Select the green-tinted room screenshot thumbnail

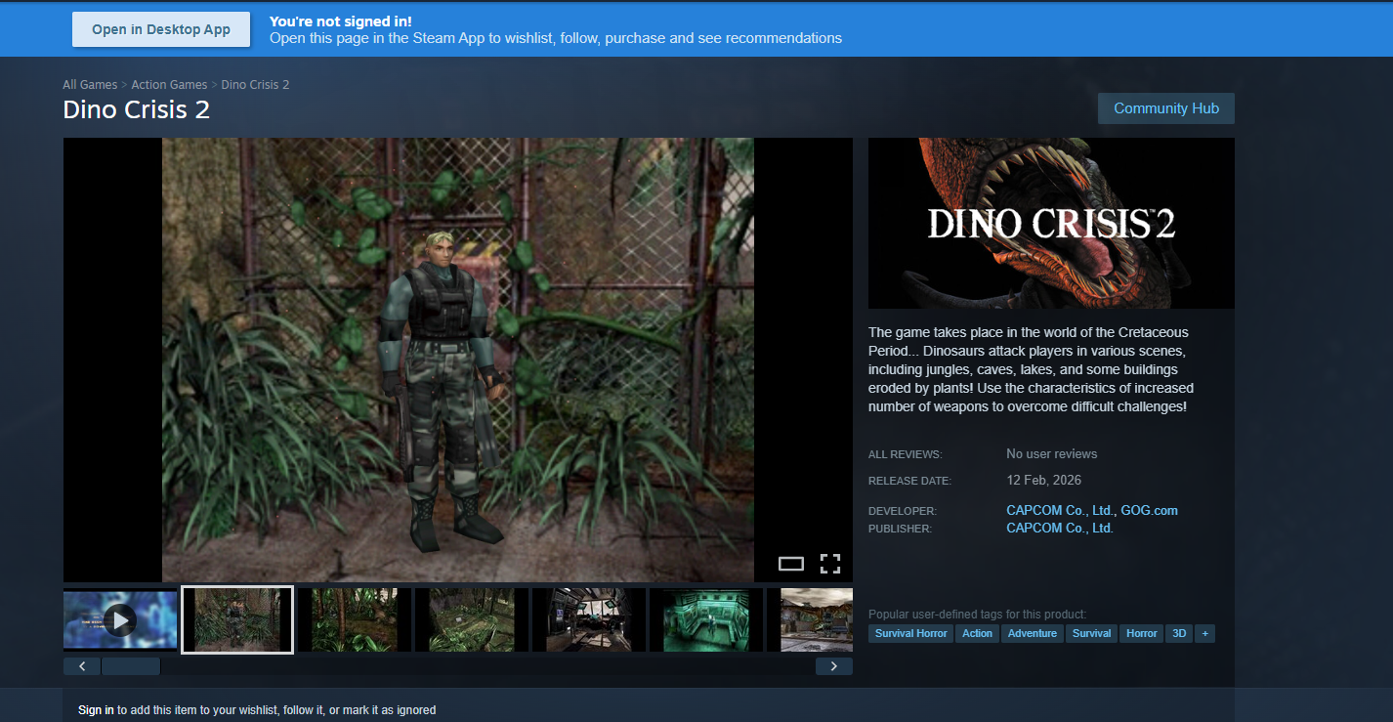pos(706,619)
